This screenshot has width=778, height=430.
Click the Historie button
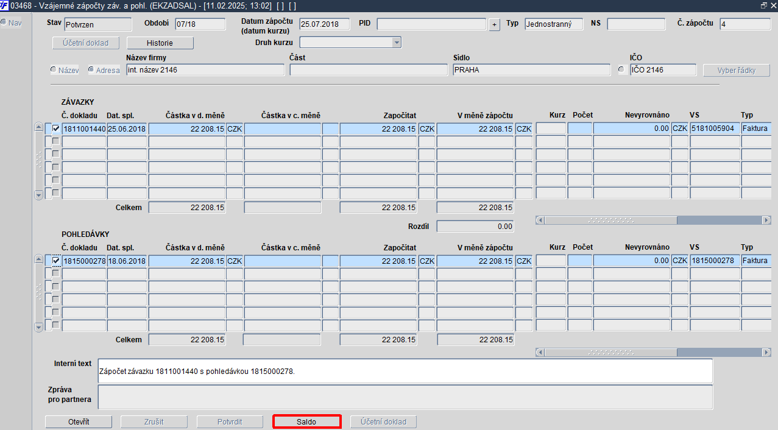click(160, 43)
